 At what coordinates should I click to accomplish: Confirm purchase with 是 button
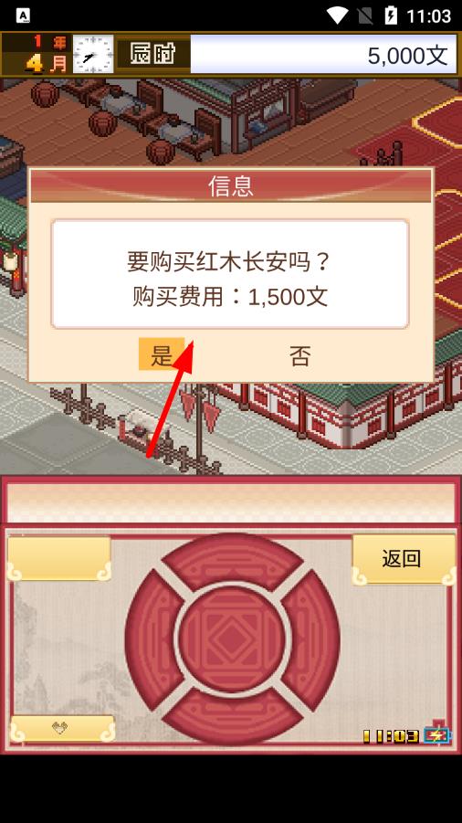click(161, 354)
